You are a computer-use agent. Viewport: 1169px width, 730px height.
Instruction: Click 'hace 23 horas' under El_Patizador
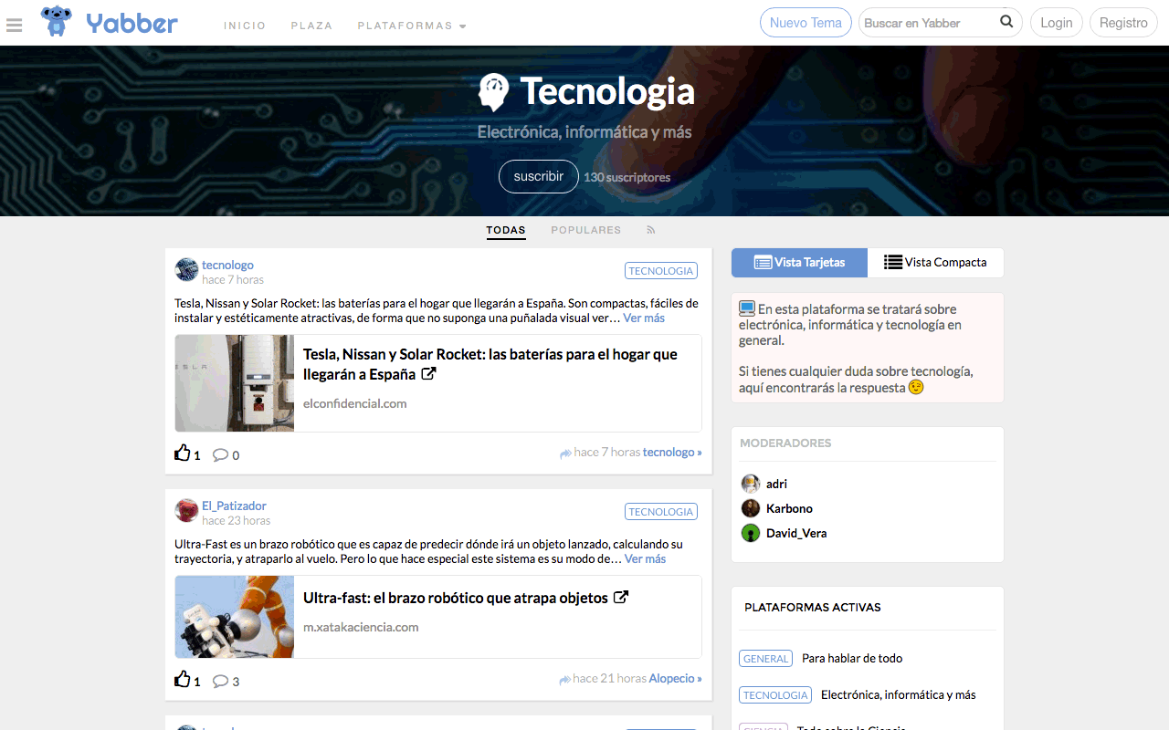[x=237, y=520]
